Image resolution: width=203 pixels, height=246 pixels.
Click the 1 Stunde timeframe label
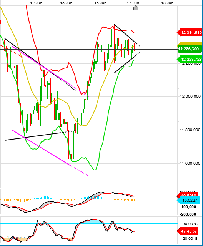16,238
